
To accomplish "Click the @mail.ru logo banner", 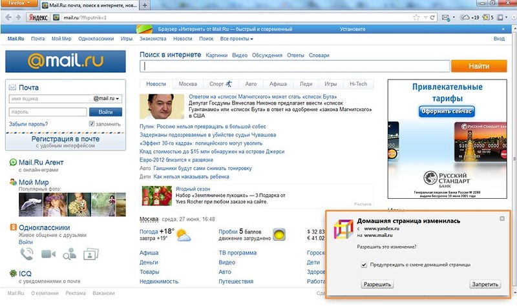I will tap(65, 61).
